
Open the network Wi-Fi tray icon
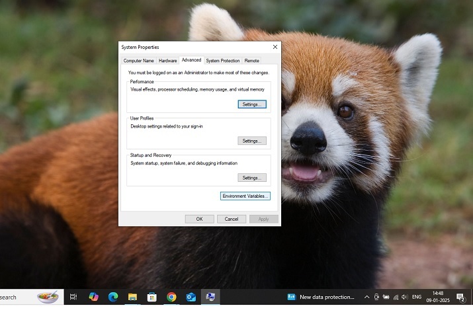396,297
